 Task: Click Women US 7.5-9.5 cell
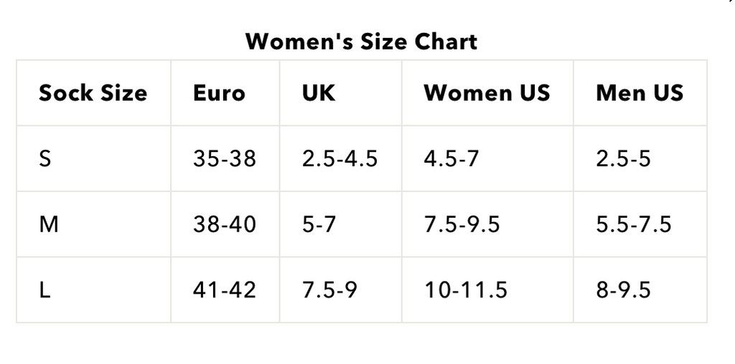(462, 224)
